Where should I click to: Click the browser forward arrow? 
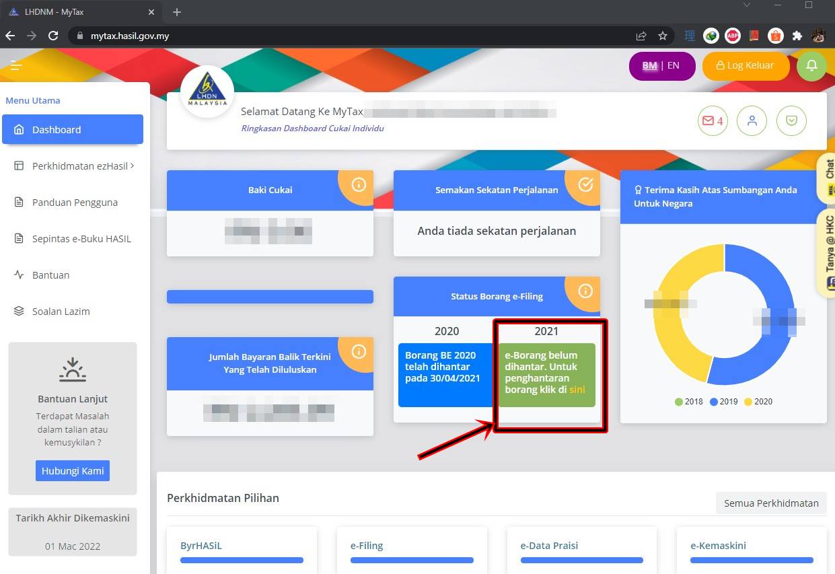point(32,36)
